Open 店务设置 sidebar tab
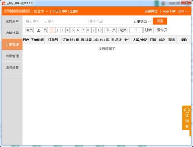Image resolution: width=193 pixels, height=147 pixels. coord(12,68)
